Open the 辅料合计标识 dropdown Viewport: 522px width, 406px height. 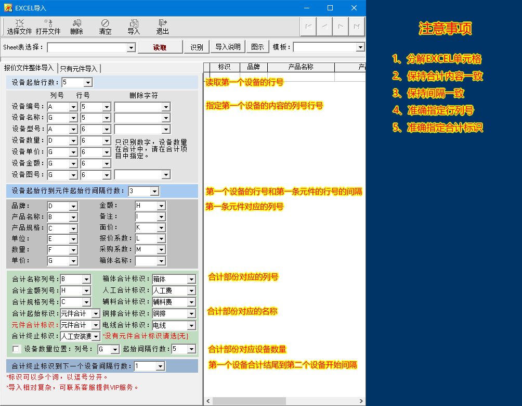pyautogui.click(x=191, y=302)
